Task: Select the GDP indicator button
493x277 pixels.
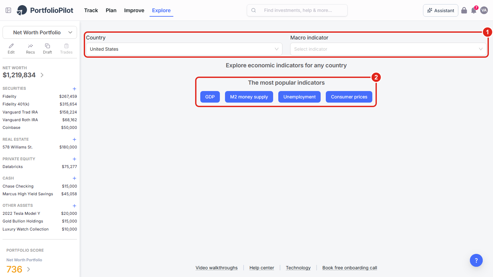Action: pos(210,97)
